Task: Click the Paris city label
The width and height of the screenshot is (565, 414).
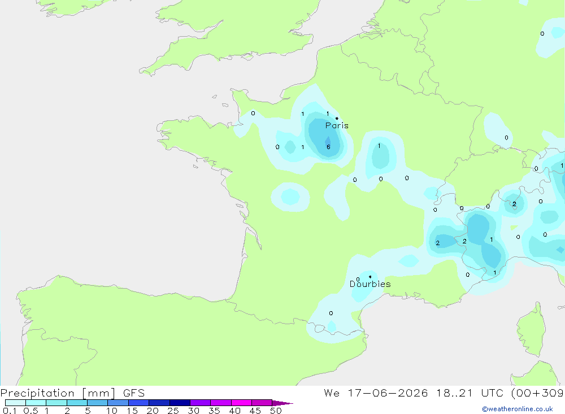Action: tap(337, 125)
